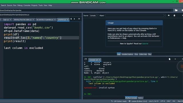Viewport: 183px width, 103px height.
Task: Click the red error marker in editor
Action: [x=80, y=48]
